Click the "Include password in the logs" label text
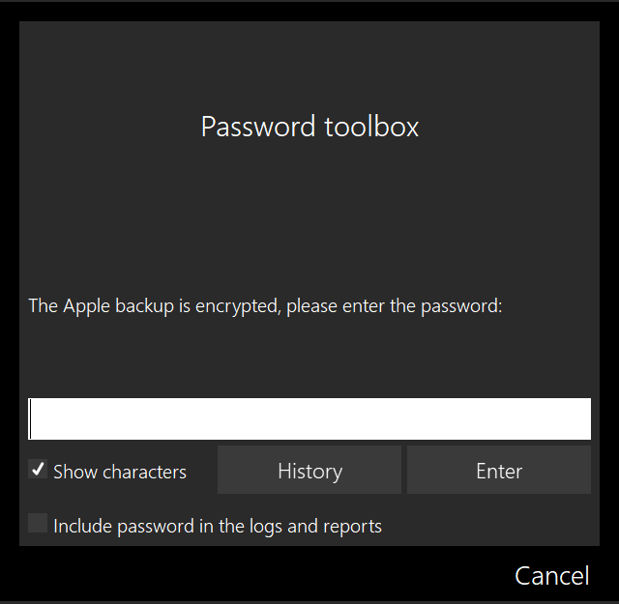Image resolution: width=619 pixels, height=604 pixels. coord(218,526)
